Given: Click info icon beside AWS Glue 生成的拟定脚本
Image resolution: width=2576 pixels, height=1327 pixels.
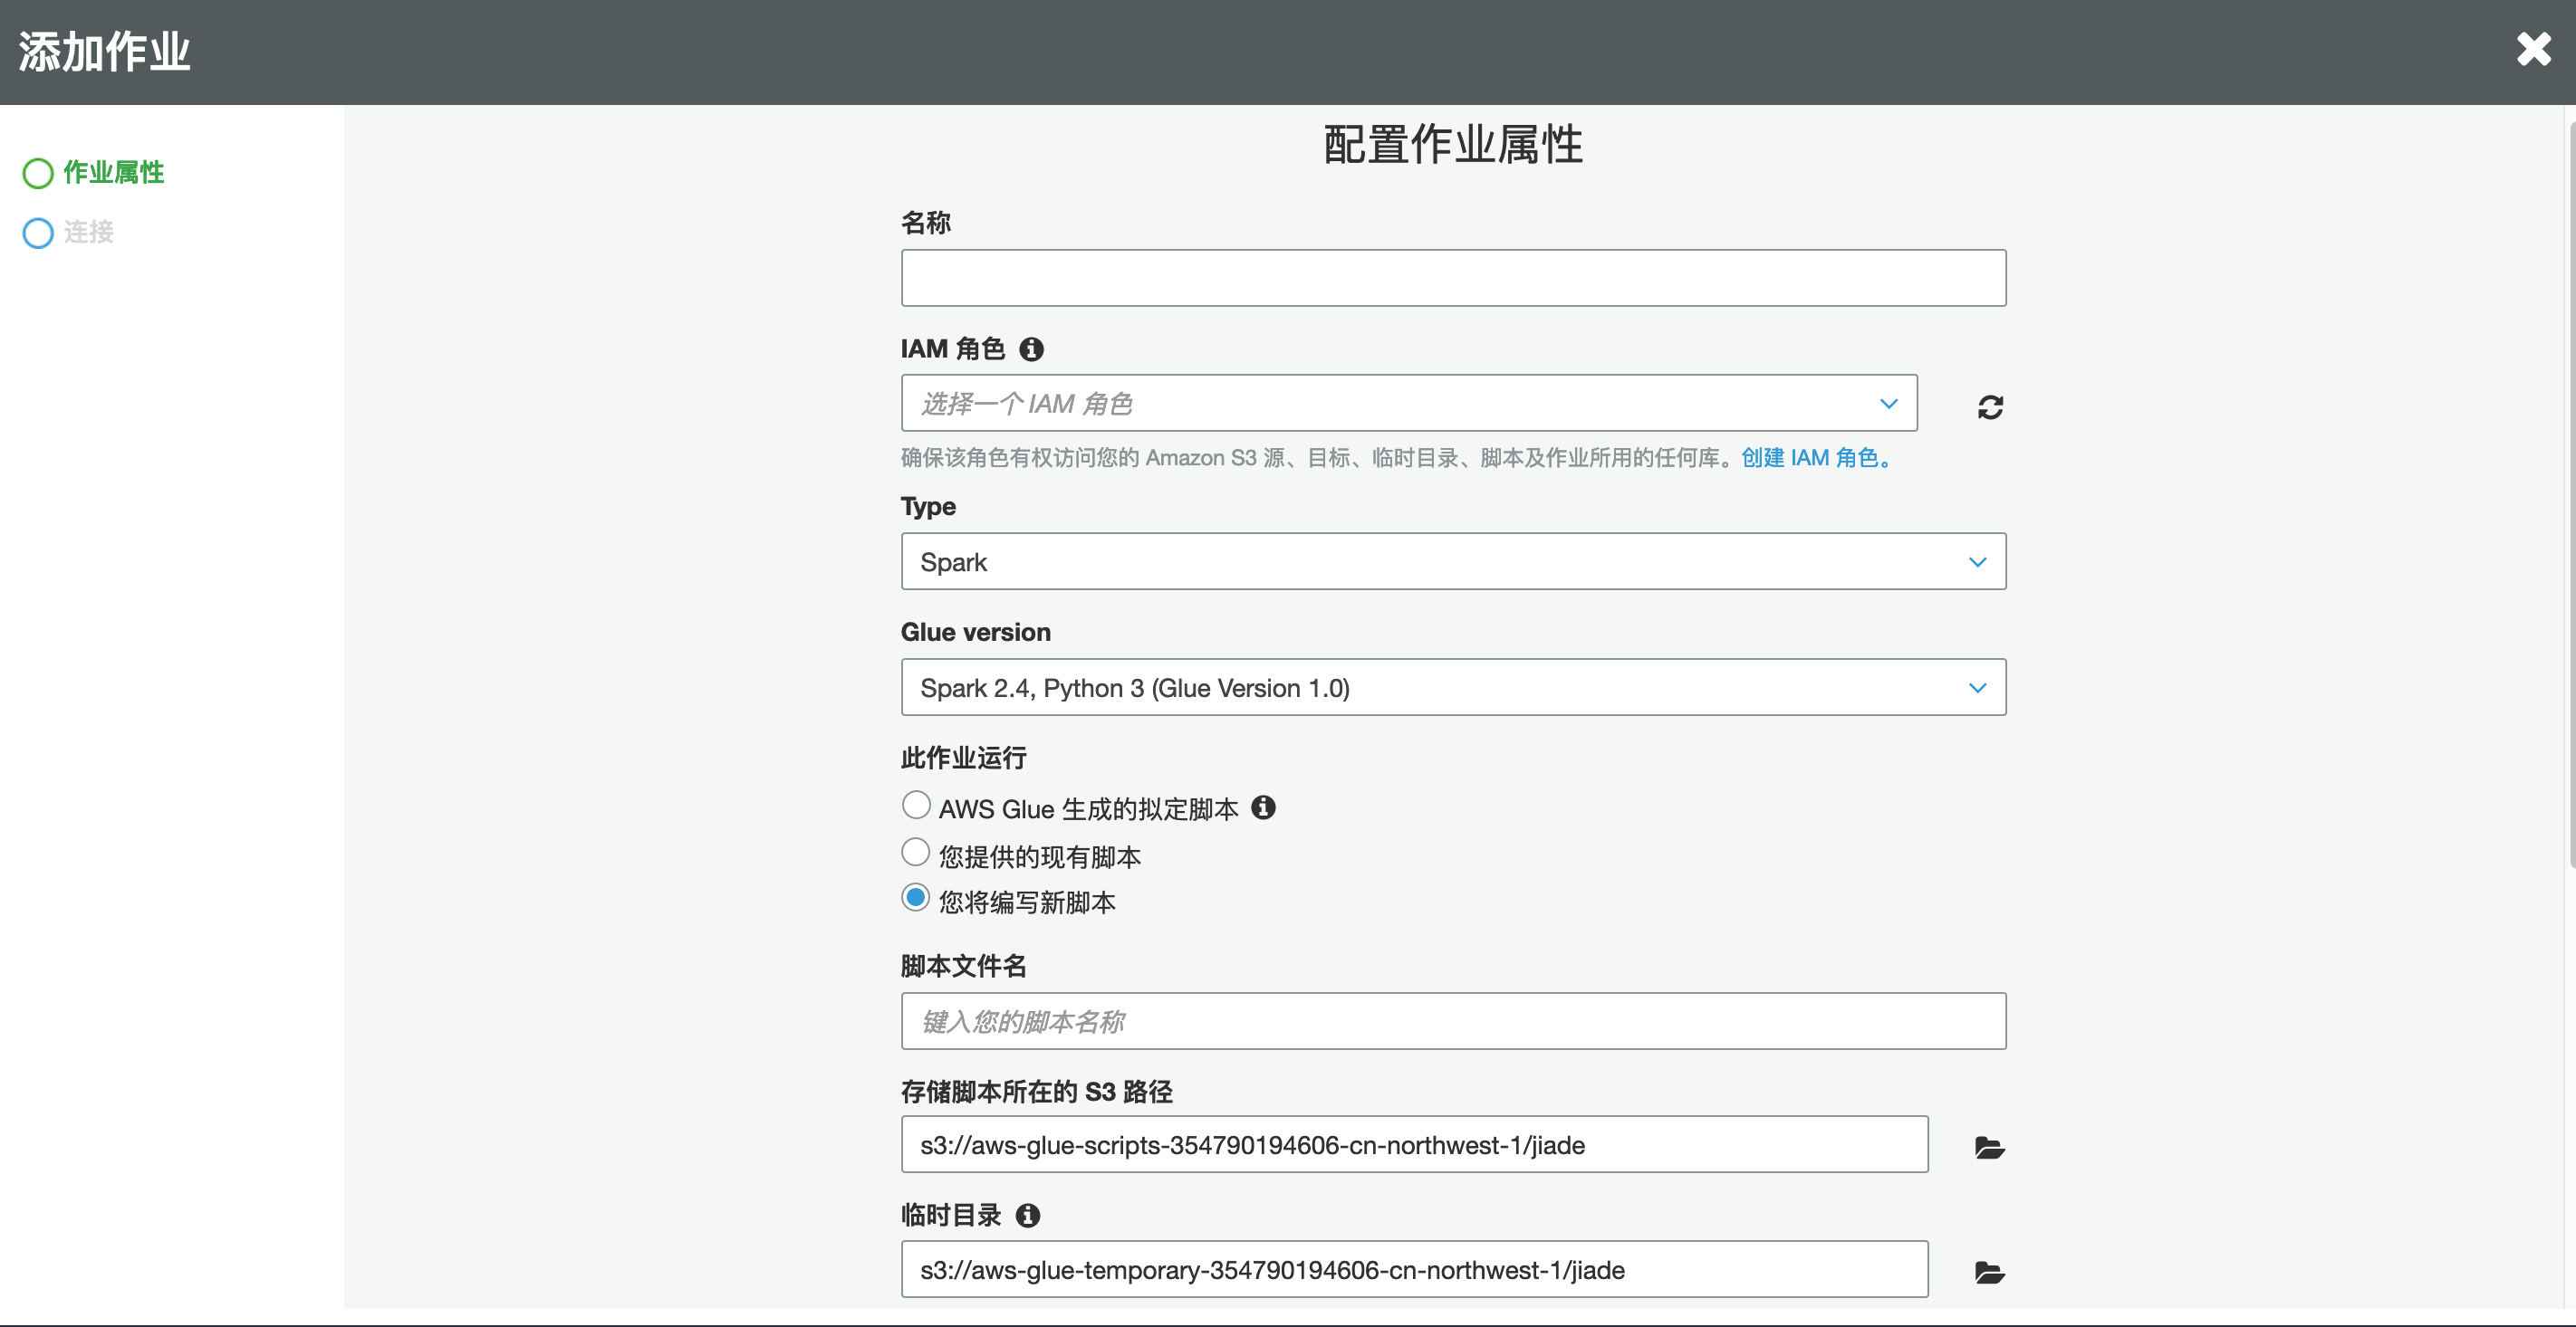Looking at the screenshot, I should click(x=1263, y=807).
